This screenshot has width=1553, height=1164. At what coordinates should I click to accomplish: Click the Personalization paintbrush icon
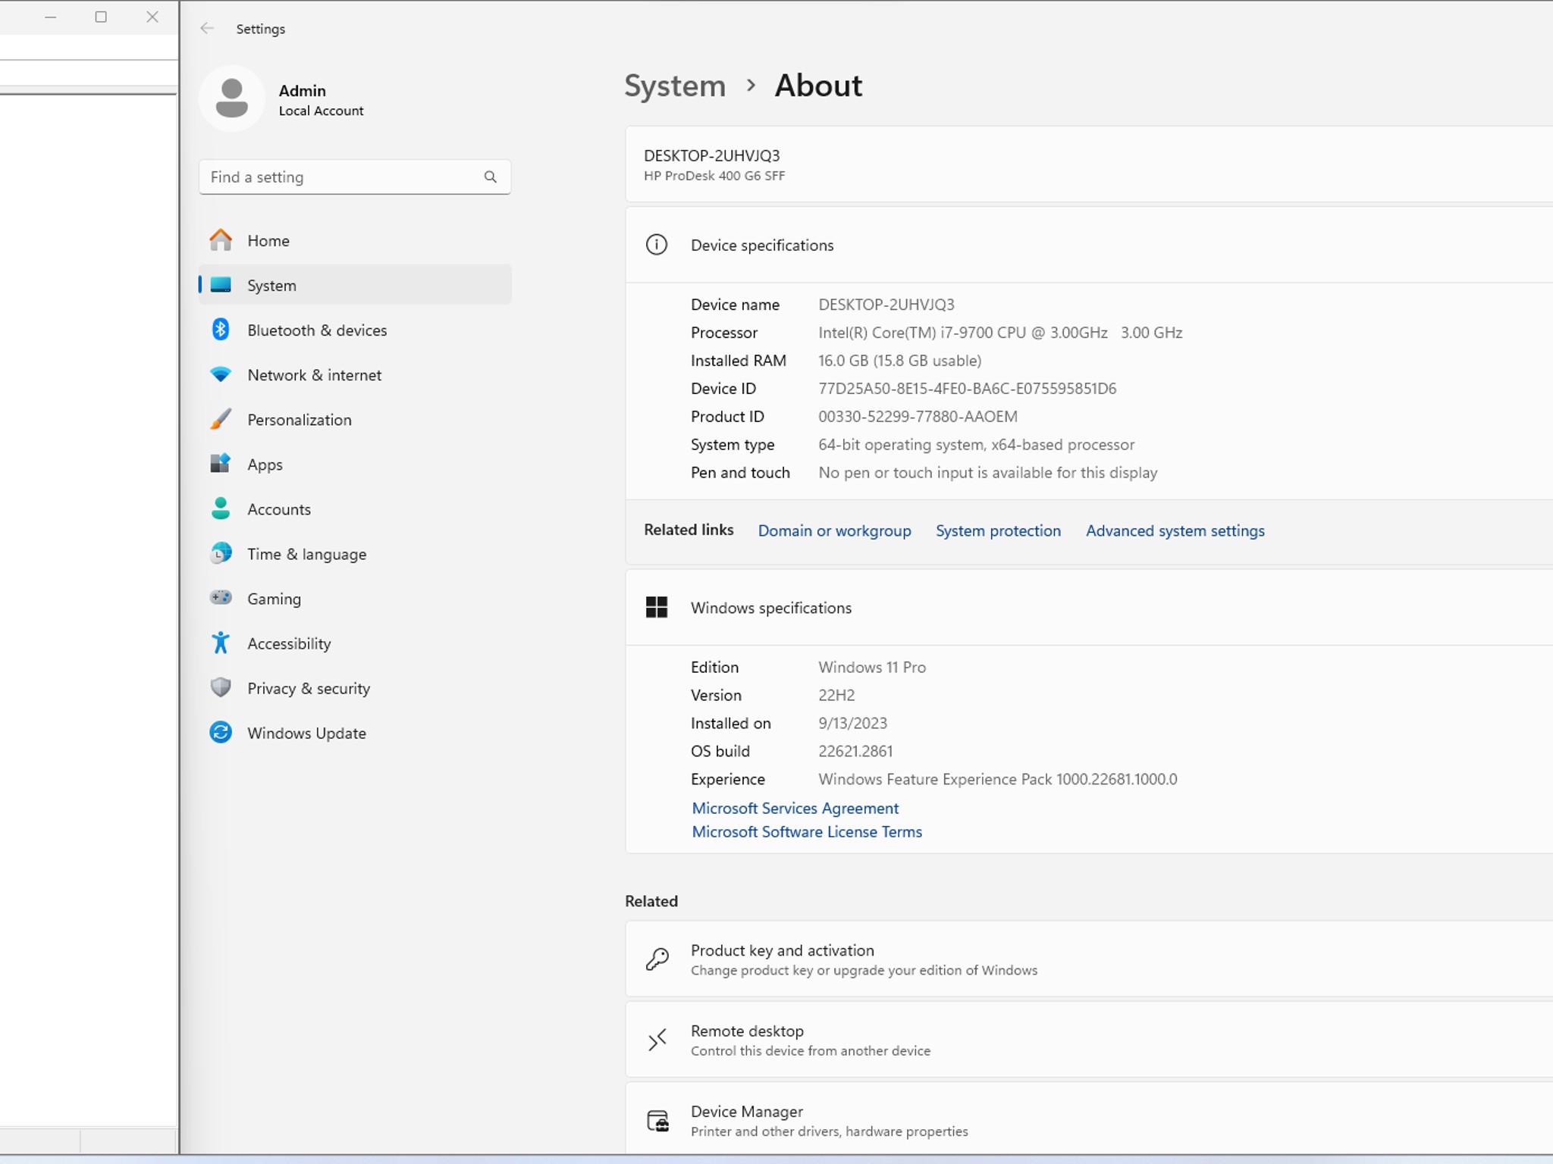tap(221, 419)
